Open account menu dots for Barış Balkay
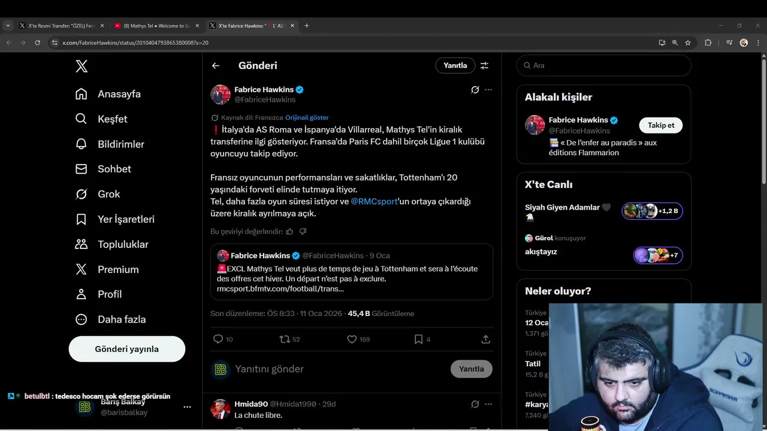This screenshot has height=431, width=767. [x=187, y=407]
